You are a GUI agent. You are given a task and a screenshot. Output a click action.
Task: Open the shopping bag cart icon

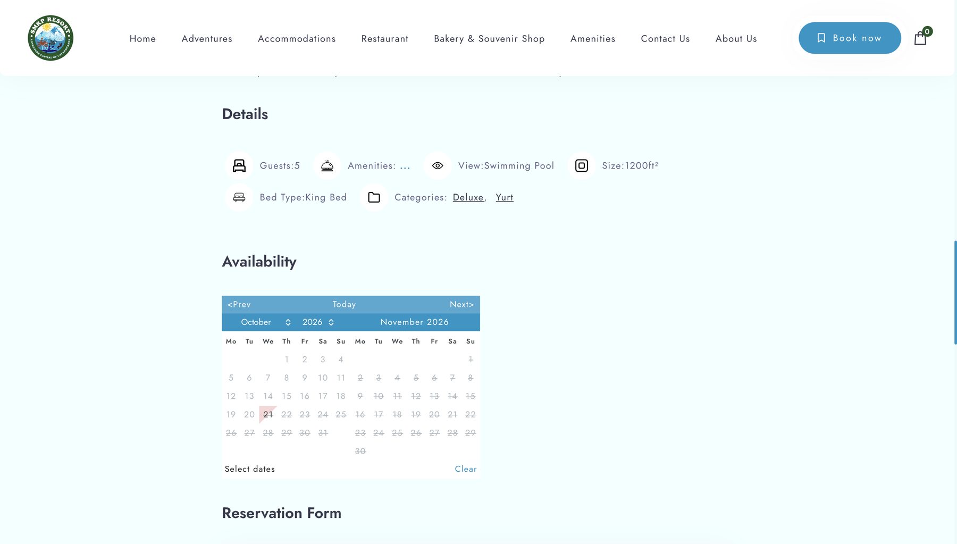[x=920, y=38]
